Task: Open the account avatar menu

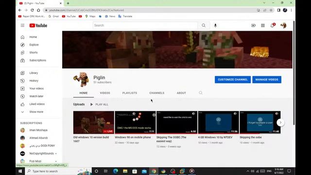Action: coord(283,25)
